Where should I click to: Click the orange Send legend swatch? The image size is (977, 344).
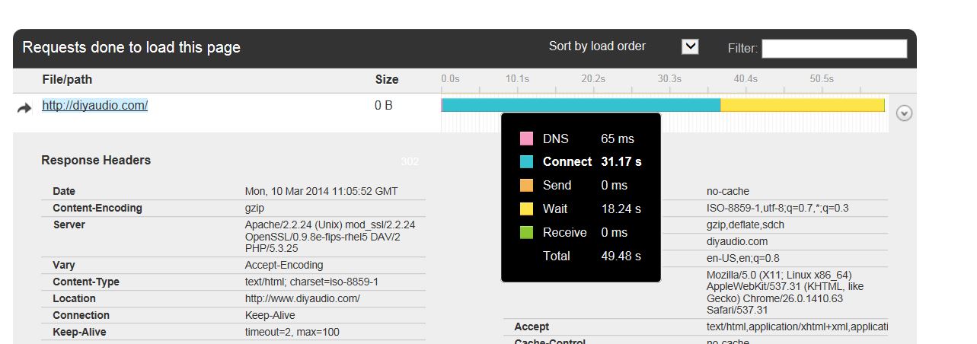pyautogui.click(x=526, y=185)
